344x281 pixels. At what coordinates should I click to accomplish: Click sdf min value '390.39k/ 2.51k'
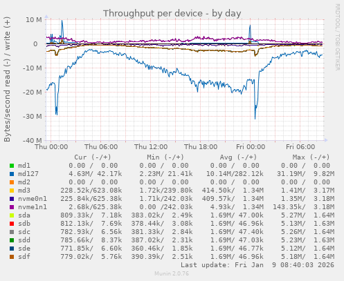(162, 257)
